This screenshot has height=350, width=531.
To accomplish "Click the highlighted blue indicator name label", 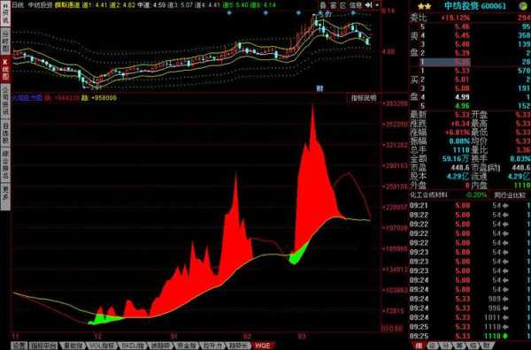I will (x=27, y=98).
